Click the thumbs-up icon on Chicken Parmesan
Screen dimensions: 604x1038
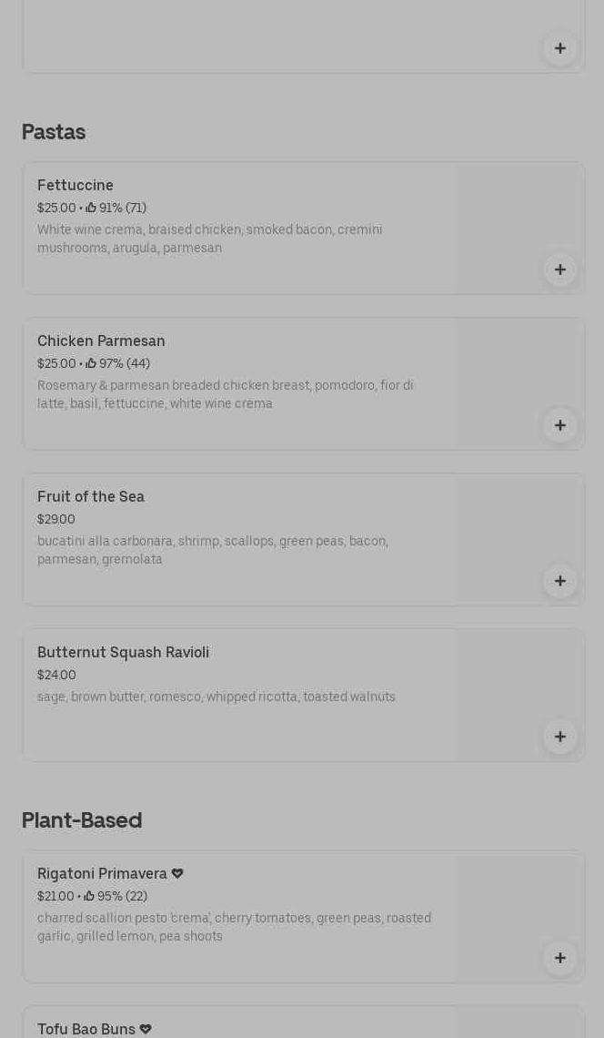click(x=91, y=364)
